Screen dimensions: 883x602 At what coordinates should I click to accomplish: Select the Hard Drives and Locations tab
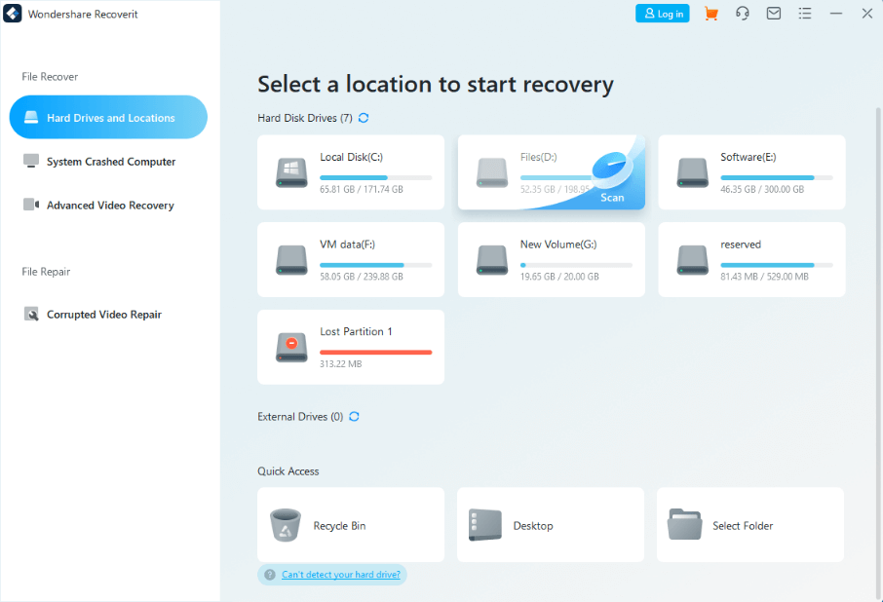pyautogui.click(x=108, y=117)
